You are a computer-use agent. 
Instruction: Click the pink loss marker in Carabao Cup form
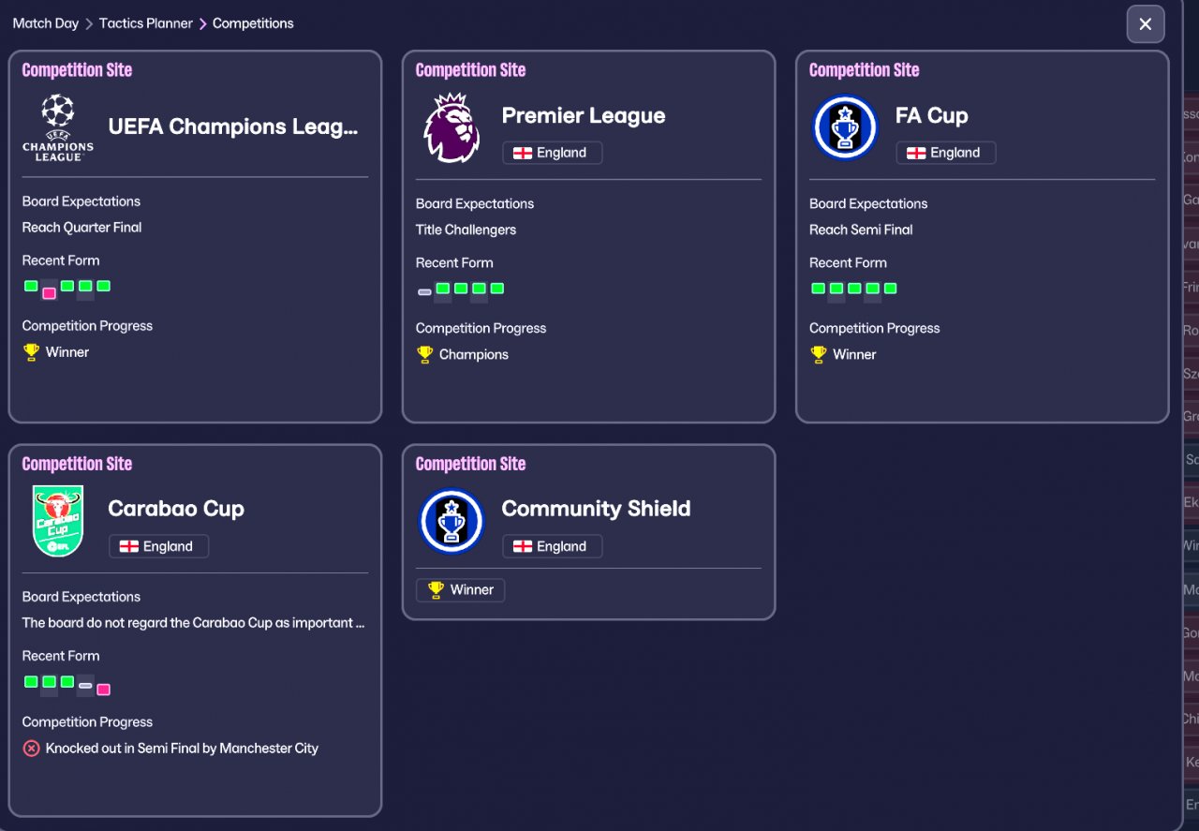[104, 690]
